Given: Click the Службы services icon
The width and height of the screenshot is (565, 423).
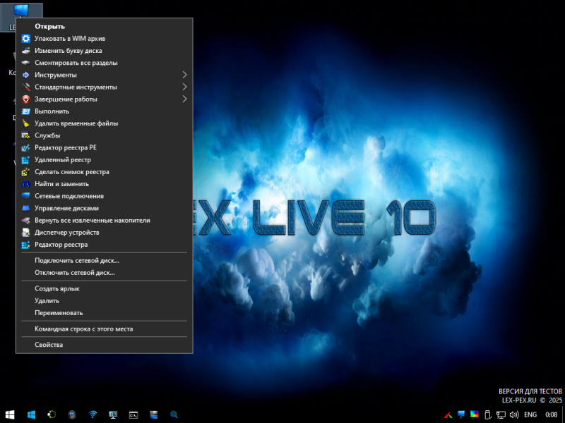Looking at the screenshot, I should click(26, 135).
